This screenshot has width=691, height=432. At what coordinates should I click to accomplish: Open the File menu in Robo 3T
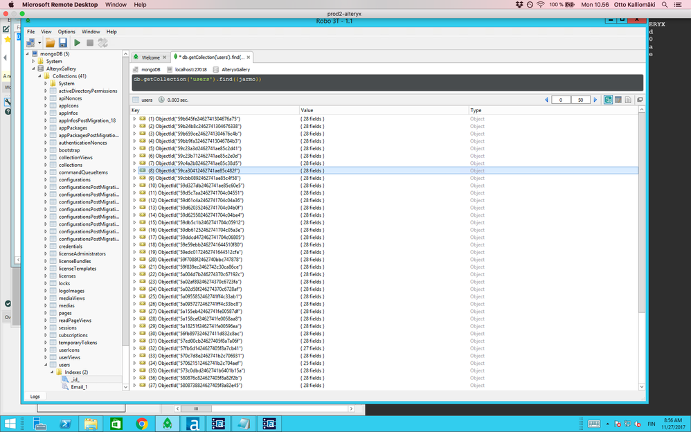pyautogui.click(x=31, y=32)
